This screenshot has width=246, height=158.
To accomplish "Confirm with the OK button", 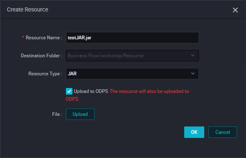I will 194,132.
